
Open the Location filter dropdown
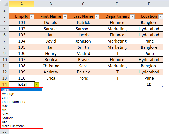tap(161, 16)
